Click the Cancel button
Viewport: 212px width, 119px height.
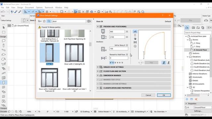point(148,95)
